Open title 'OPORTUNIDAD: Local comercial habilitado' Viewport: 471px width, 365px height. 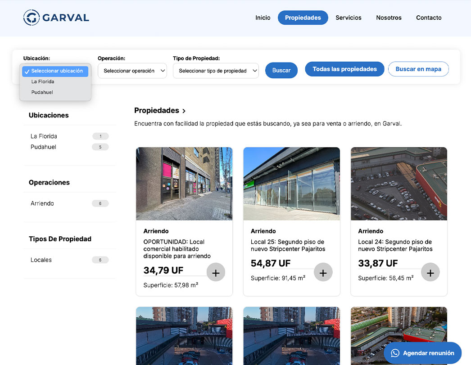(x=177, y=249)
